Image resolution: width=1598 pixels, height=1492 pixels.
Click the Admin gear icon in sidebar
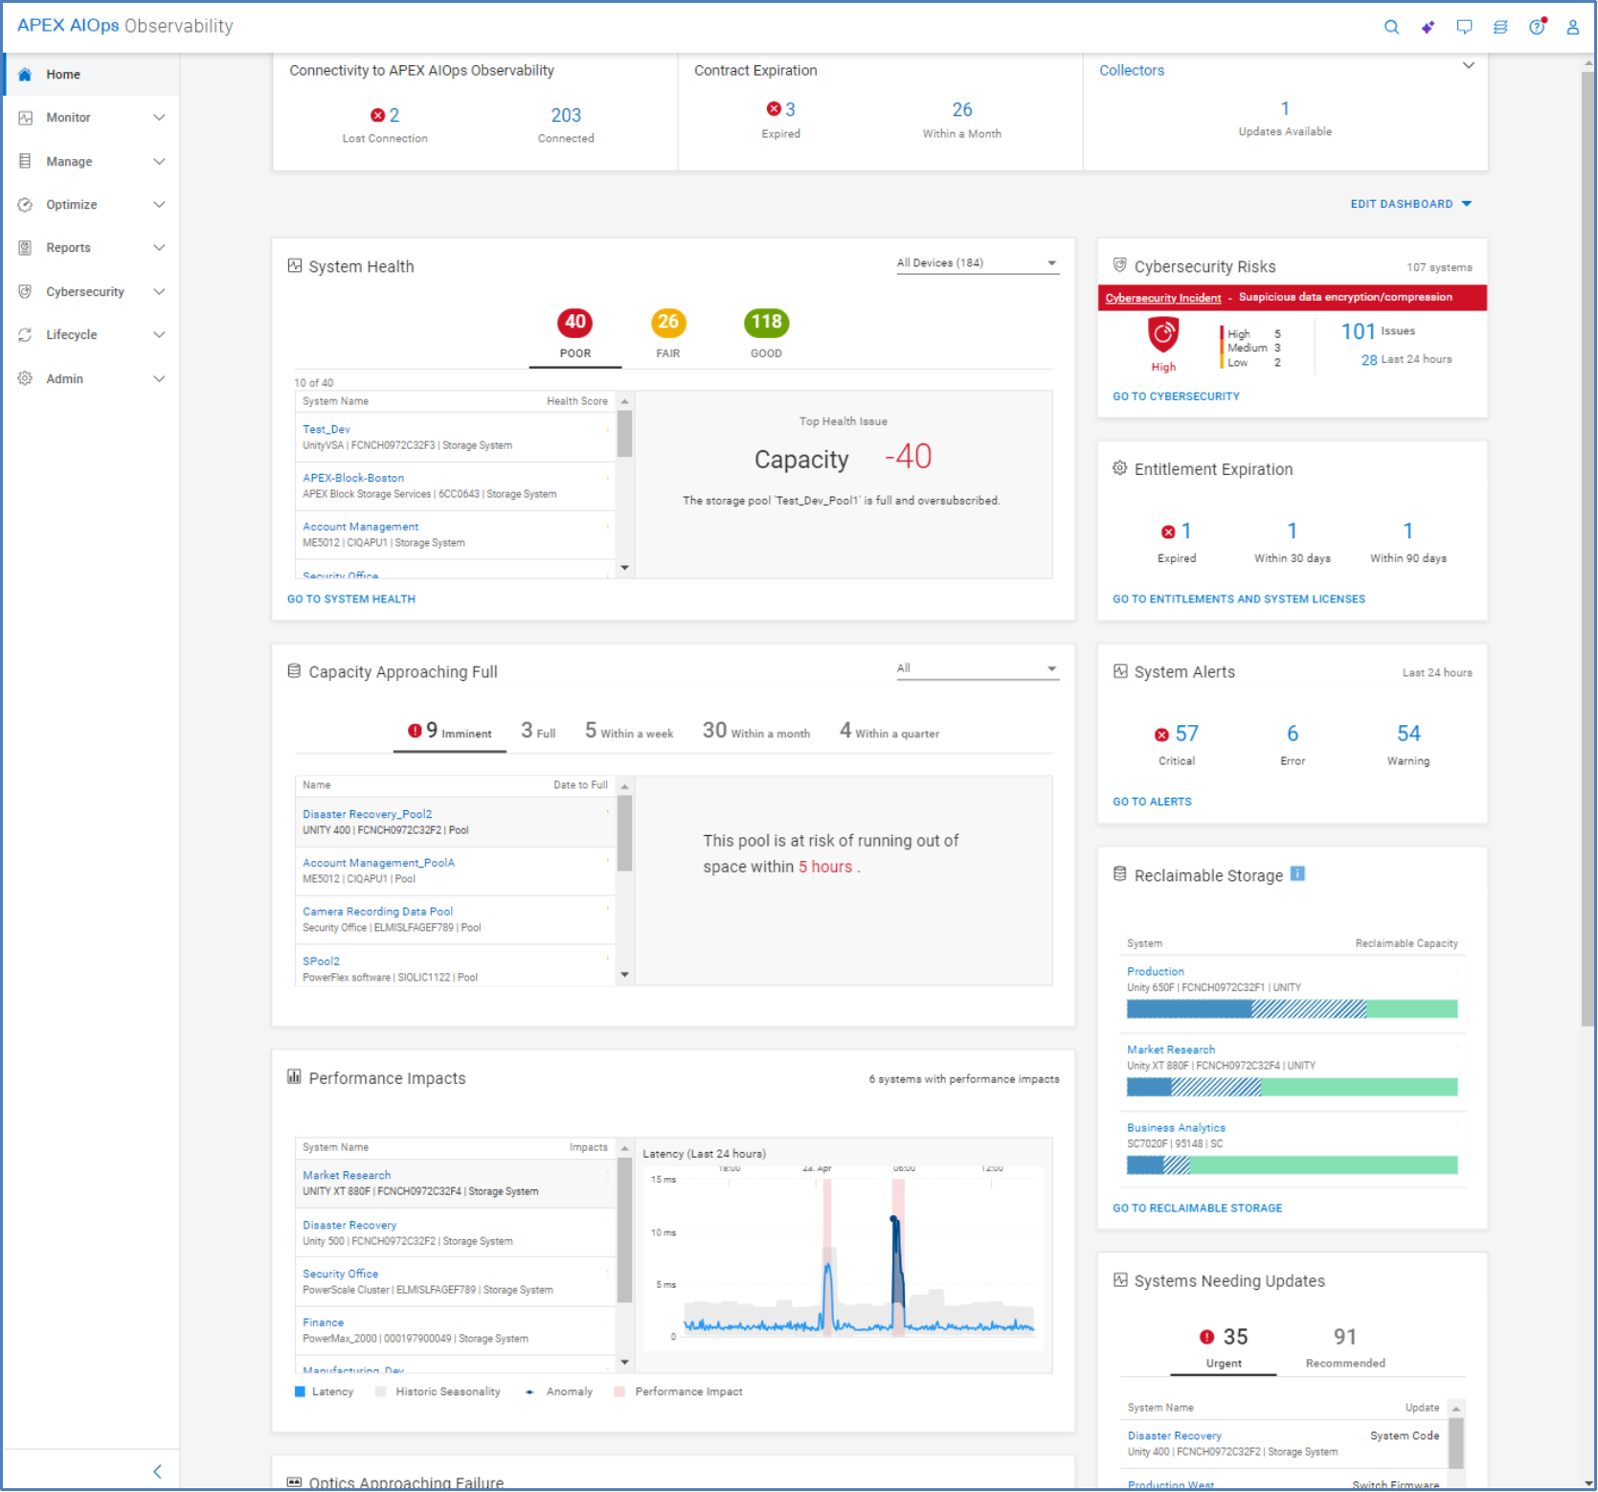click(26, 379)
